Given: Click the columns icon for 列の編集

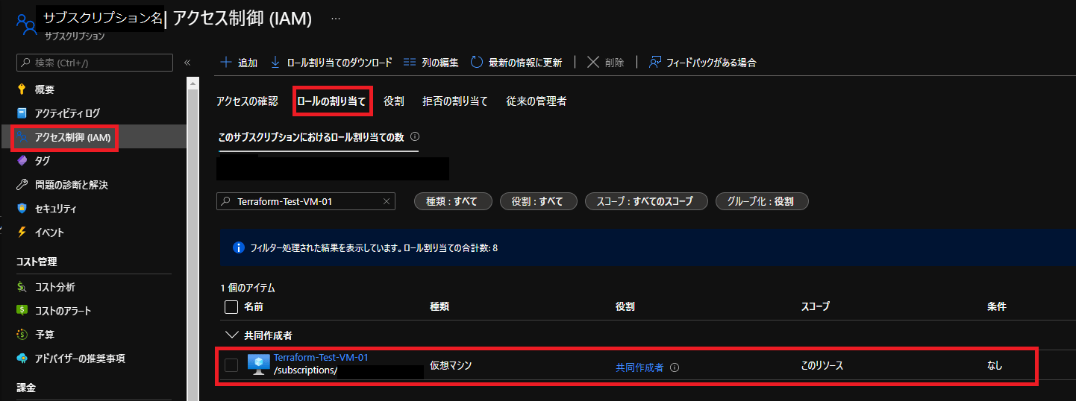Looking at the screenshot, I should [x=409, y=63].
